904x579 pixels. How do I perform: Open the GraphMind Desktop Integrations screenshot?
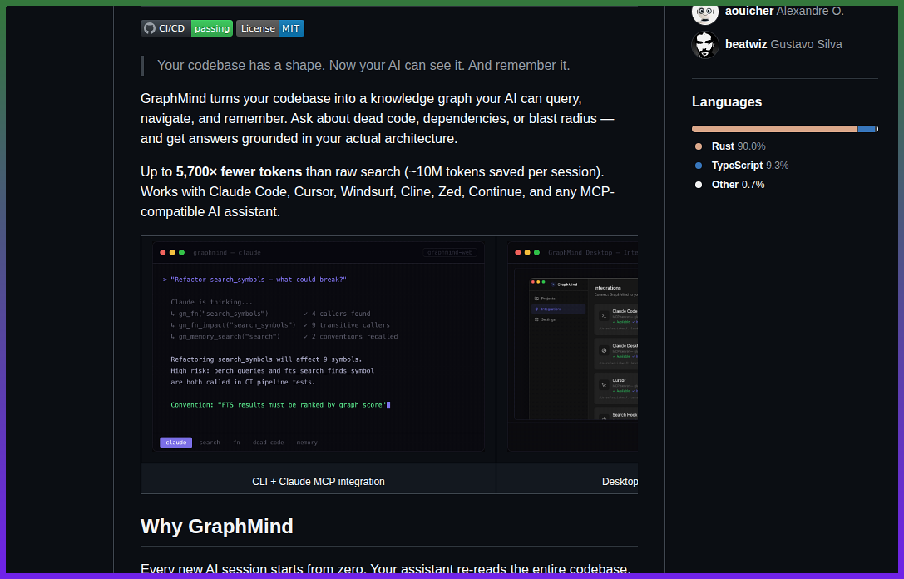pos(572,346)
